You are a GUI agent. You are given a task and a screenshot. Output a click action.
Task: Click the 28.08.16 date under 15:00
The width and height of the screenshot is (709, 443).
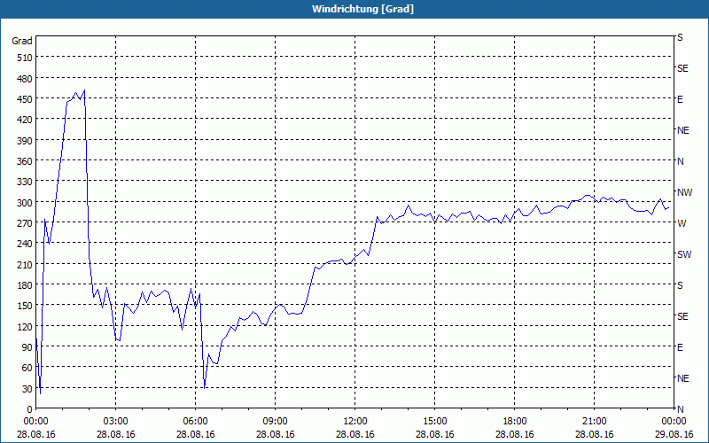click(434, 434)
